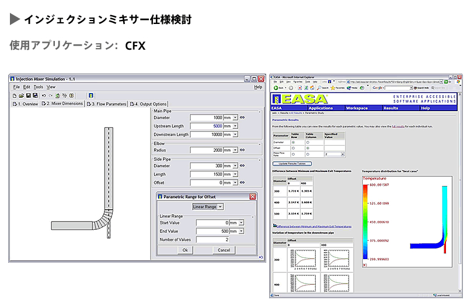Click the x/y variables icon in Injection Mixer toolbar
467x307 pixels.
[x=64, y=96]
